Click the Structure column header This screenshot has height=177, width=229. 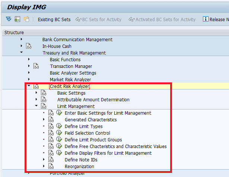click(14, 33)
